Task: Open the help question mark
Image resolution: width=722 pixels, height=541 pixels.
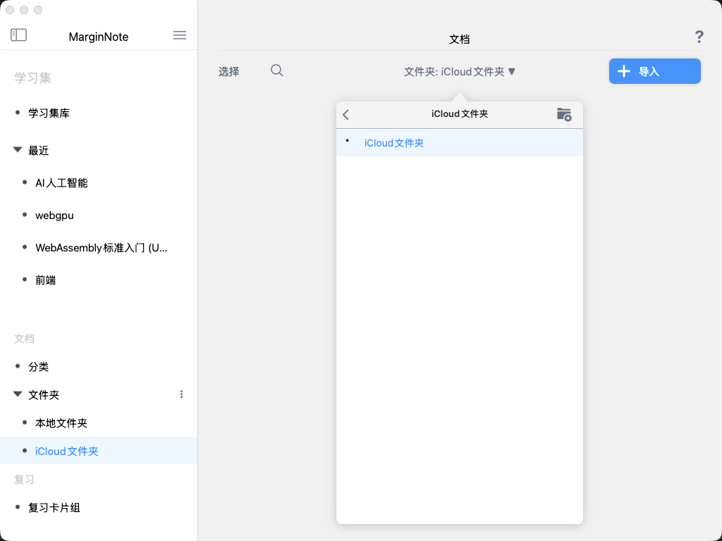Action: [x=699, y=37]
